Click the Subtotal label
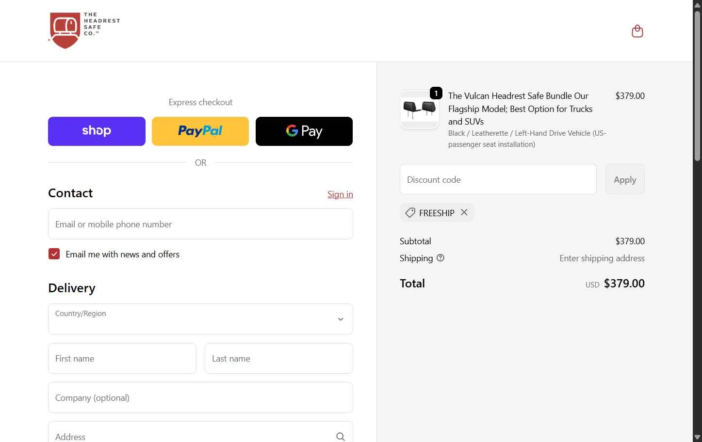 (x=415, y=241)
